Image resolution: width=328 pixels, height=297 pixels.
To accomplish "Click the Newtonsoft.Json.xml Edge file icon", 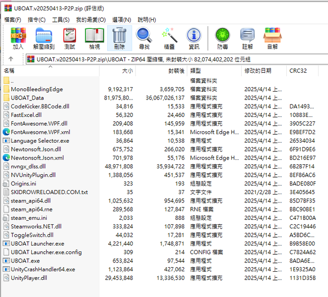I will (x=6, y=158).
